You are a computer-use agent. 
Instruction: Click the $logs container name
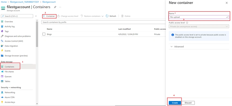[49, 34]
